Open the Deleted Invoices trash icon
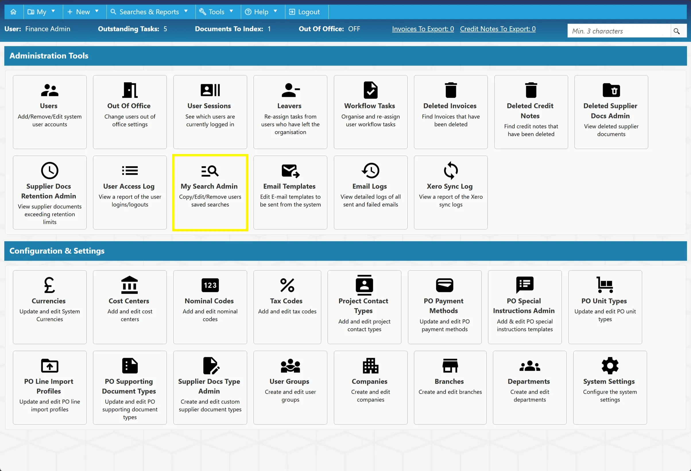The width and height of the screenshot is (691, 471). tap(451, 90)
